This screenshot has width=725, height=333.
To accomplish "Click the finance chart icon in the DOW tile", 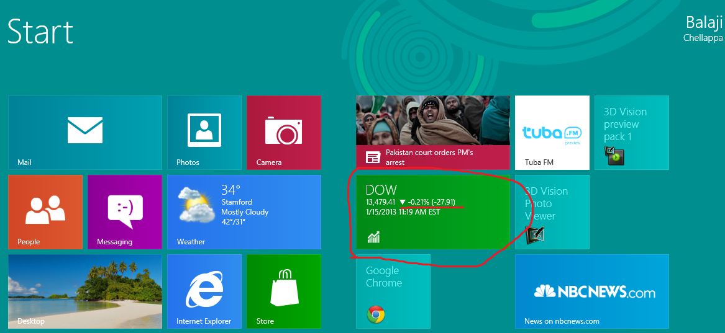I will 373,238.
